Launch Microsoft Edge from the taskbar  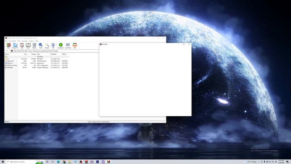(59, 162)
